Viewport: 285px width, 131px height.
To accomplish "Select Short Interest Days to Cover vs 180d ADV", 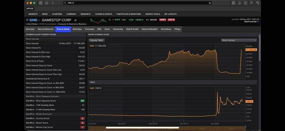I will tap(55, 92).
